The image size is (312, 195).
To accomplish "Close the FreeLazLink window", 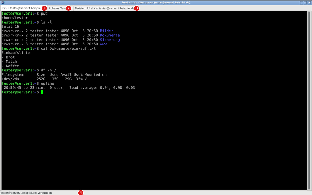I will pyautogui.click(x=309, y=2).
